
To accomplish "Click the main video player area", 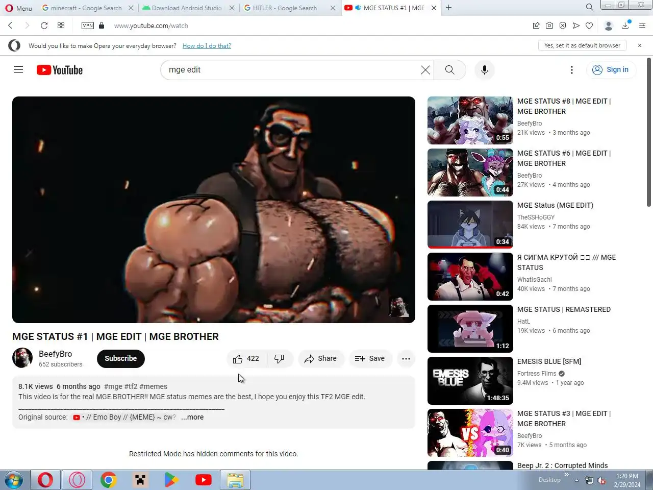I will point(214,209).
